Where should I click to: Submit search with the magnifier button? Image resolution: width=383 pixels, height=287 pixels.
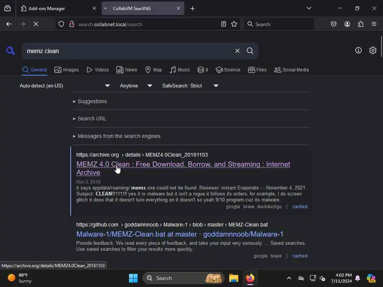point(250,51)
